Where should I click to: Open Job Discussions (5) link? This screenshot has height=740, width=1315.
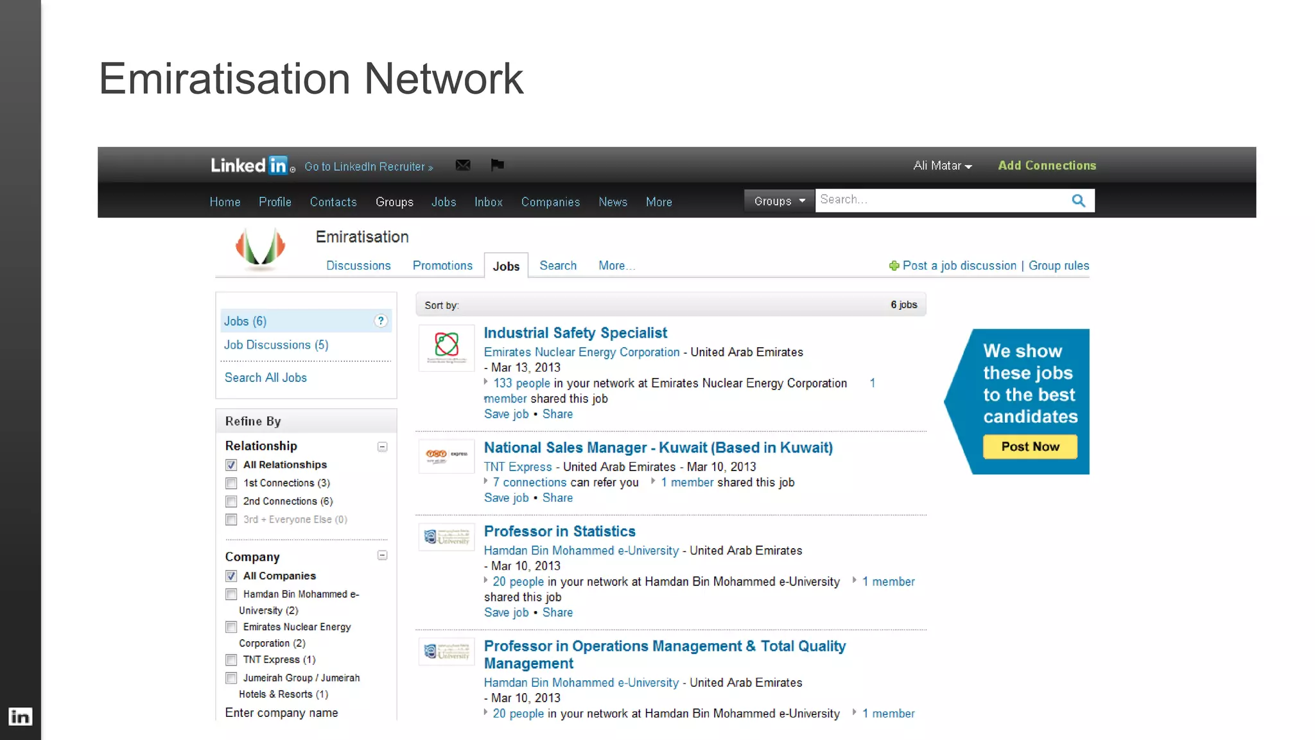coord(276,345)
